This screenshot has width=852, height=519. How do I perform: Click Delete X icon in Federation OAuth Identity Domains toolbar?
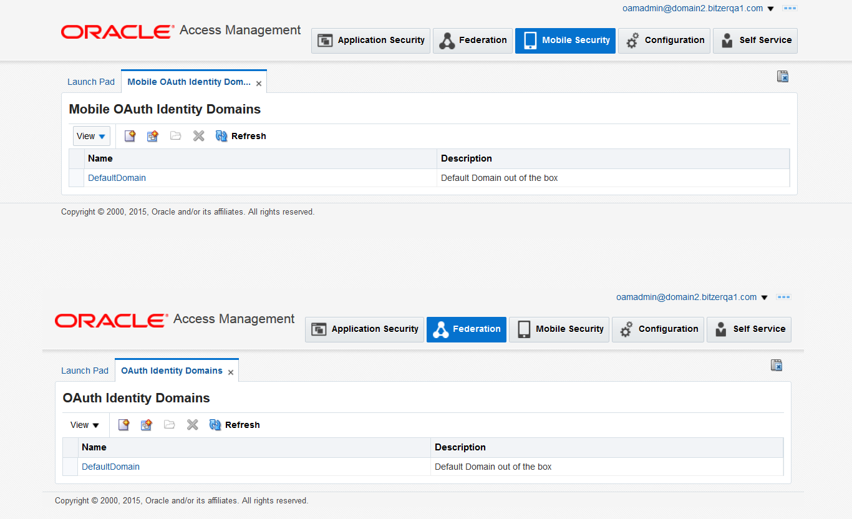click(193, 425)
